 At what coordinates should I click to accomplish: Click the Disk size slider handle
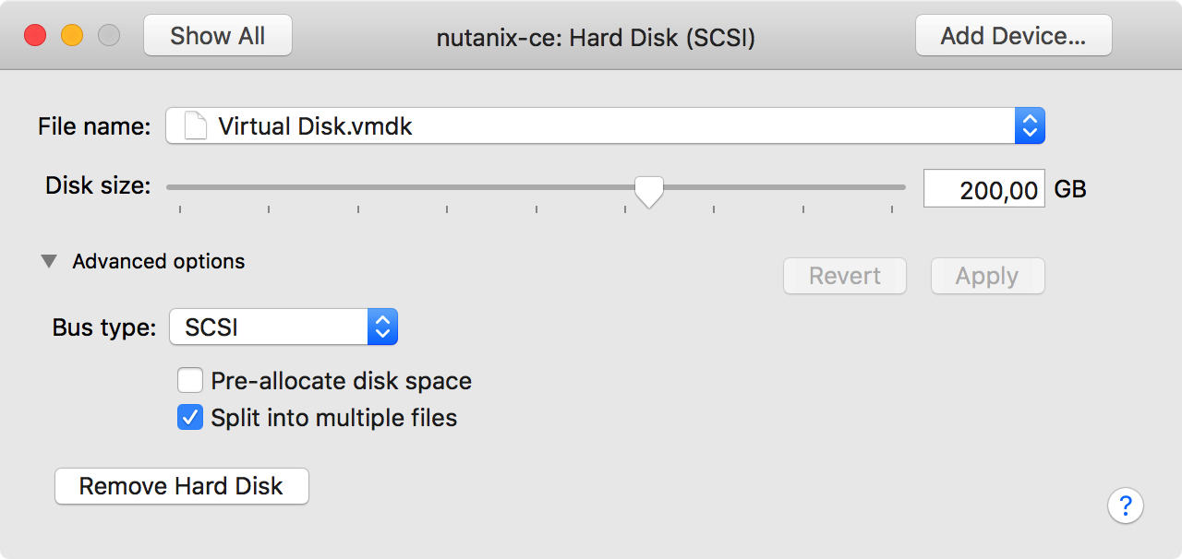pyautogui.click(x=649, y=190)
